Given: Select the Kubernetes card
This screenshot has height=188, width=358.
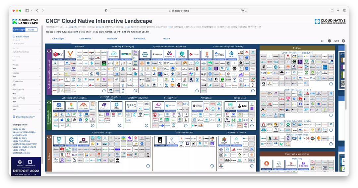Looking at the screenshot, I should pos(59,107).
